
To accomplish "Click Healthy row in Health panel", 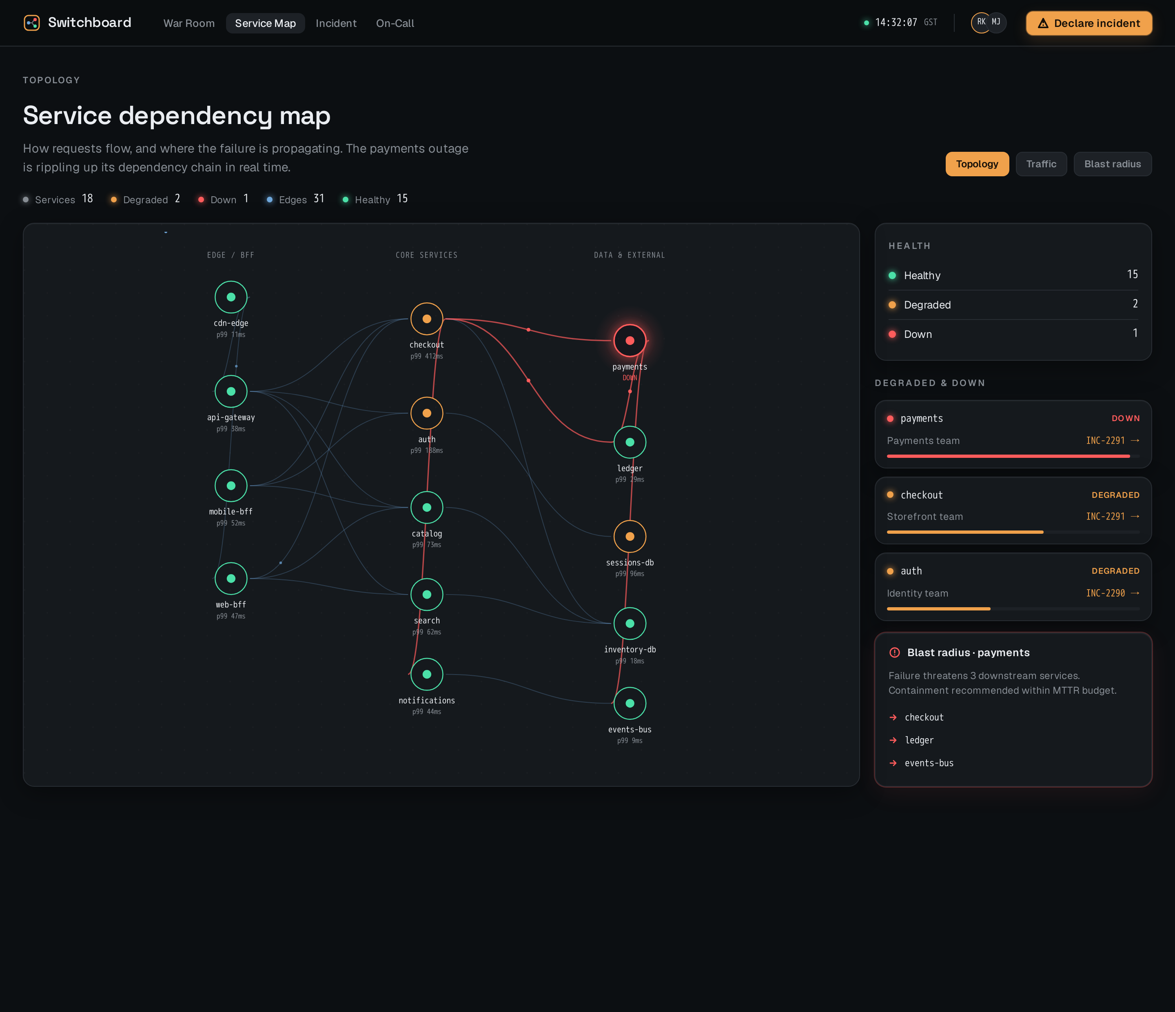I will pyautogui.click(x=1013, y=275).
